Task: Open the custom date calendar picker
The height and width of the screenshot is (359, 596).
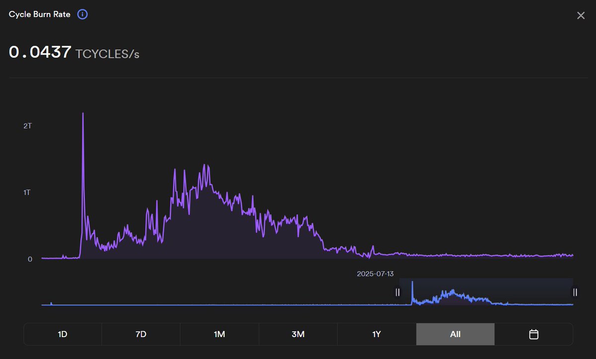Action: click(534, 334)
